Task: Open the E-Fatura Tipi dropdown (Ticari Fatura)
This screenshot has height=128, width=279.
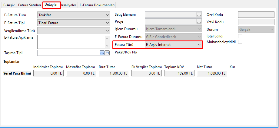Action: click(108, 23)
